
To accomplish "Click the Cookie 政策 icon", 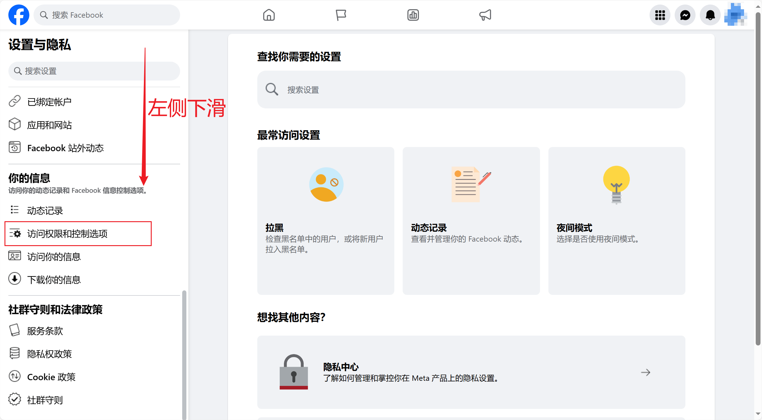I will (x=15, y=376).
